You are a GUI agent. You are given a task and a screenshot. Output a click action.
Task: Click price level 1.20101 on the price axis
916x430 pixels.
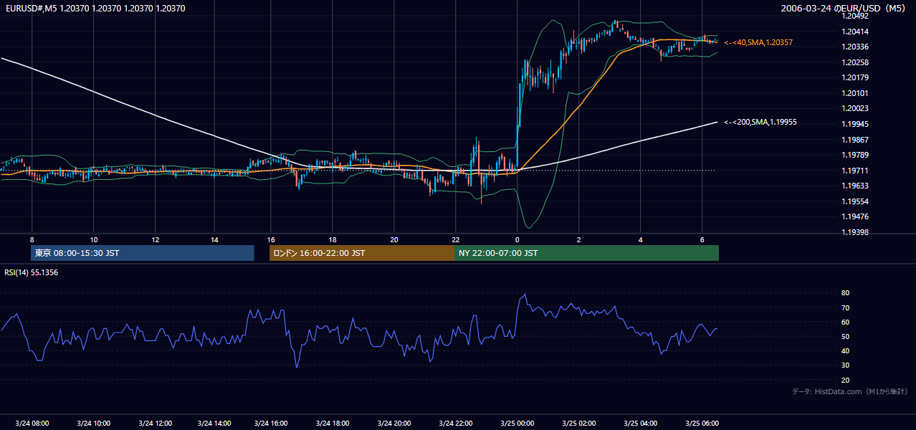854,93
